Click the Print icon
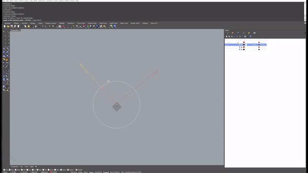308x173 pixels. click(15, 26)
